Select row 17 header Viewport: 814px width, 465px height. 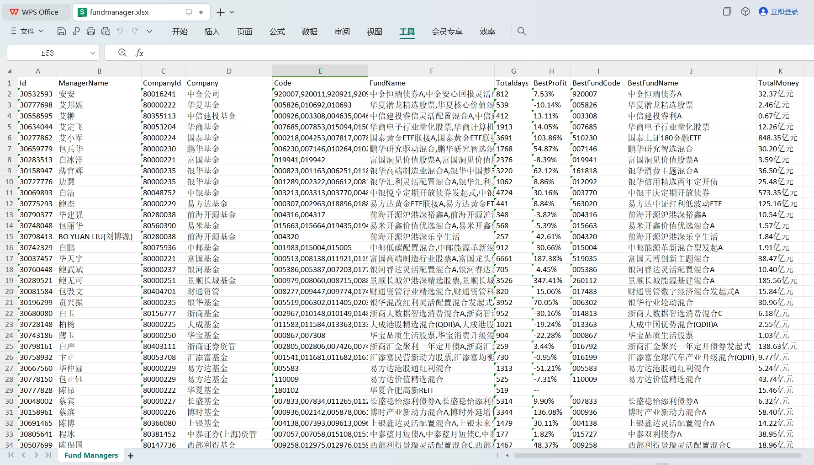point(9,258)
